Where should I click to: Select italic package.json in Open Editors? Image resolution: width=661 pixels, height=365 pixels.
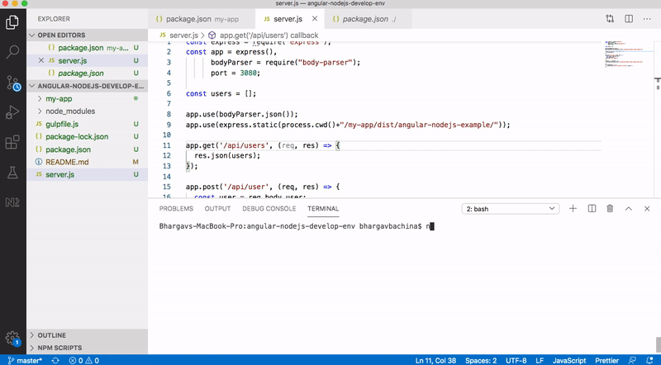click(88, 73)
